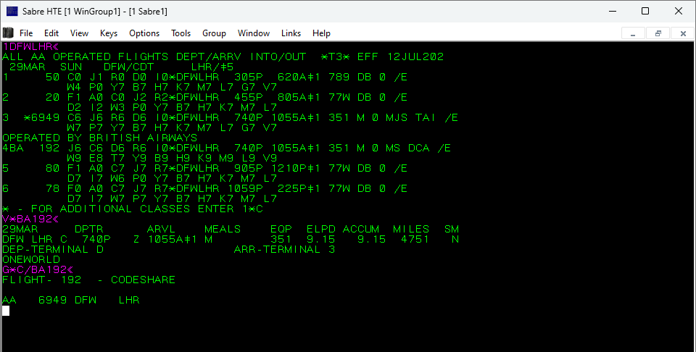Open the Sabre HTE title bar system icon

12,11
